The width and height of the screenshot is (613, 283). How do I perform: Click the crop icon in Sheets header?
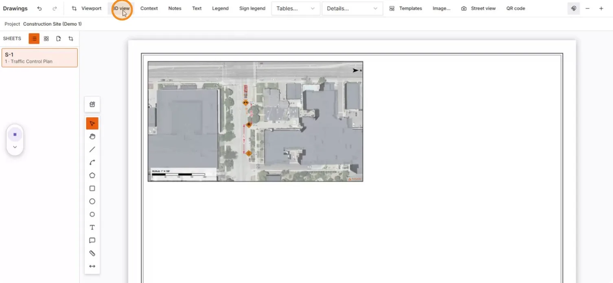(71, 39)
